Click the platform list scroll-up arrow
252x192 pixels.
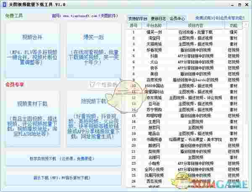pos(245,25)
